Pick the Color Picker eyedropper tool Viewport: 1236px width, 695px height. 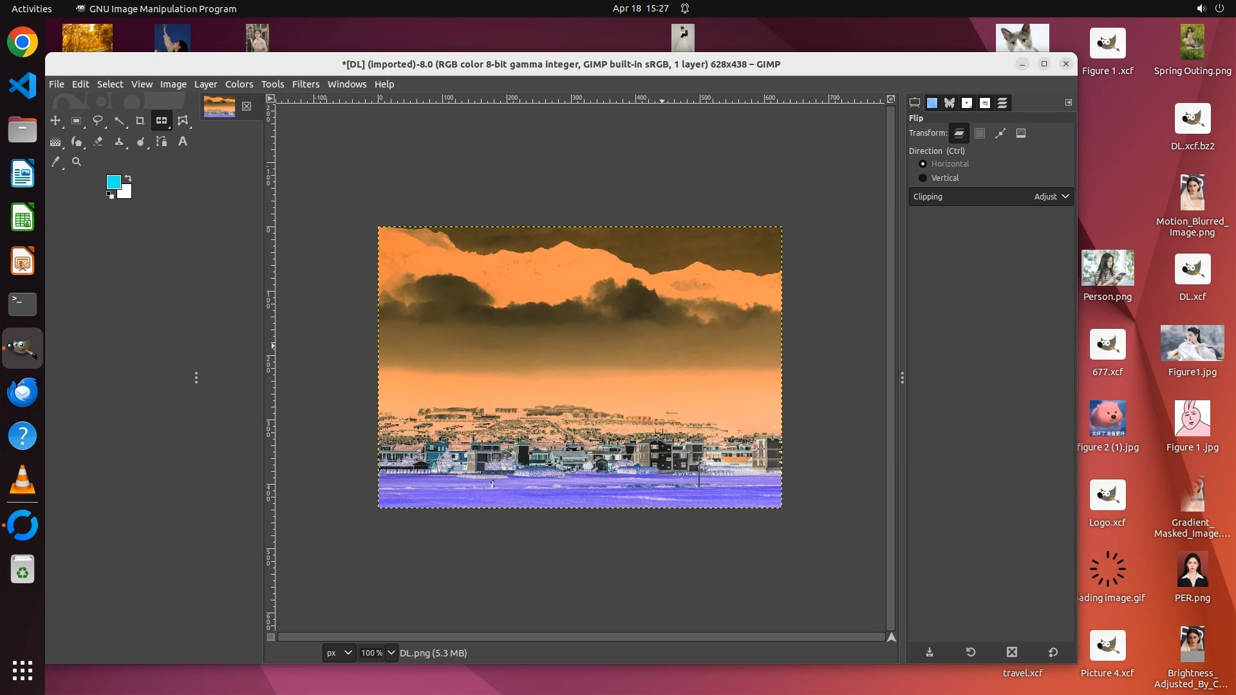(56, 162)
